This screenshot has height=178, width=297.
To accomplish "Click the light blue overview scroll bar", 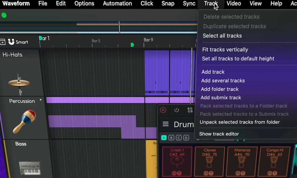I will (x=137, y=32).
